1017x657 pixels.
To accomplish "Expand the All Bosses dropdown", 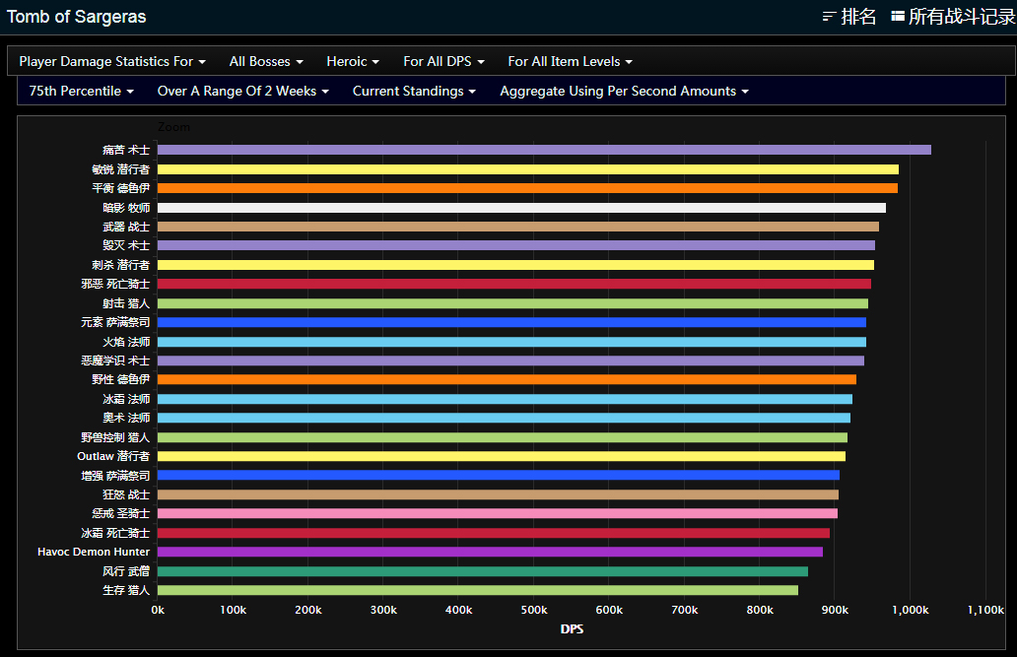I will pyautogui.click(x=266, y=61).
